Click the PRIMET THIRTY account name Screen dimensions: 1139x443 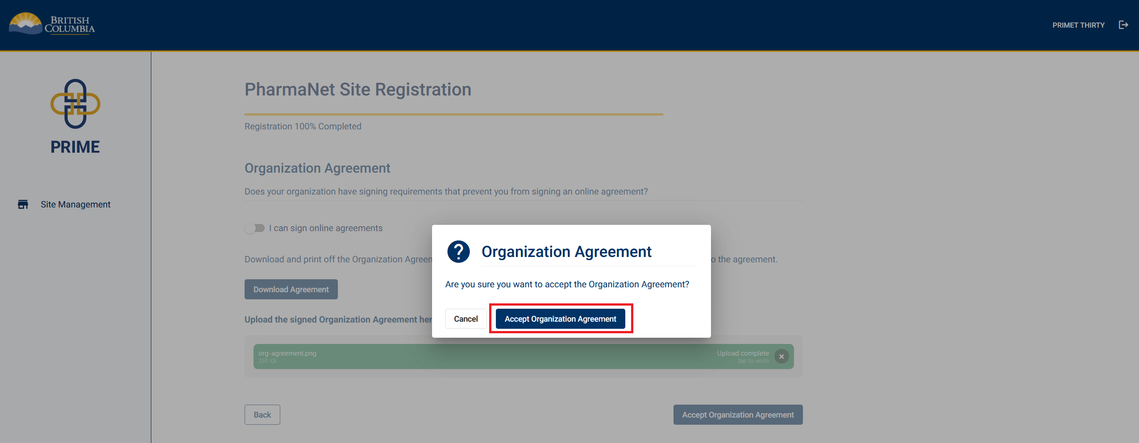coord(1078,25)
